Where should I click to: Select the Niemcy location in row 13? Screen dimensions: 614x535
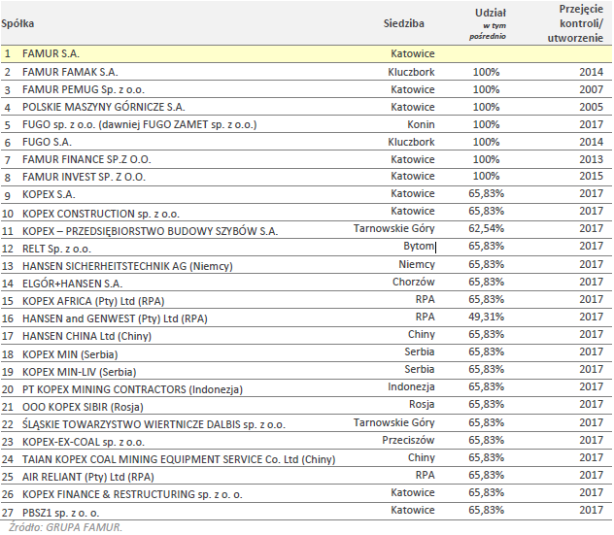[417, 264]
